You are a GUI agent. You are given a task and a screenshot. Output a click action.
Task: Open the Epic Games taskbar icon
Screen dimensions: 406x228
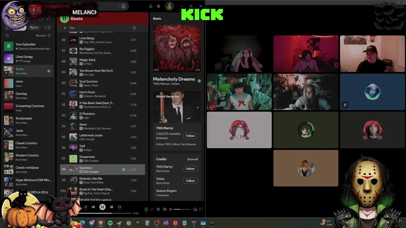click(138, 223)
